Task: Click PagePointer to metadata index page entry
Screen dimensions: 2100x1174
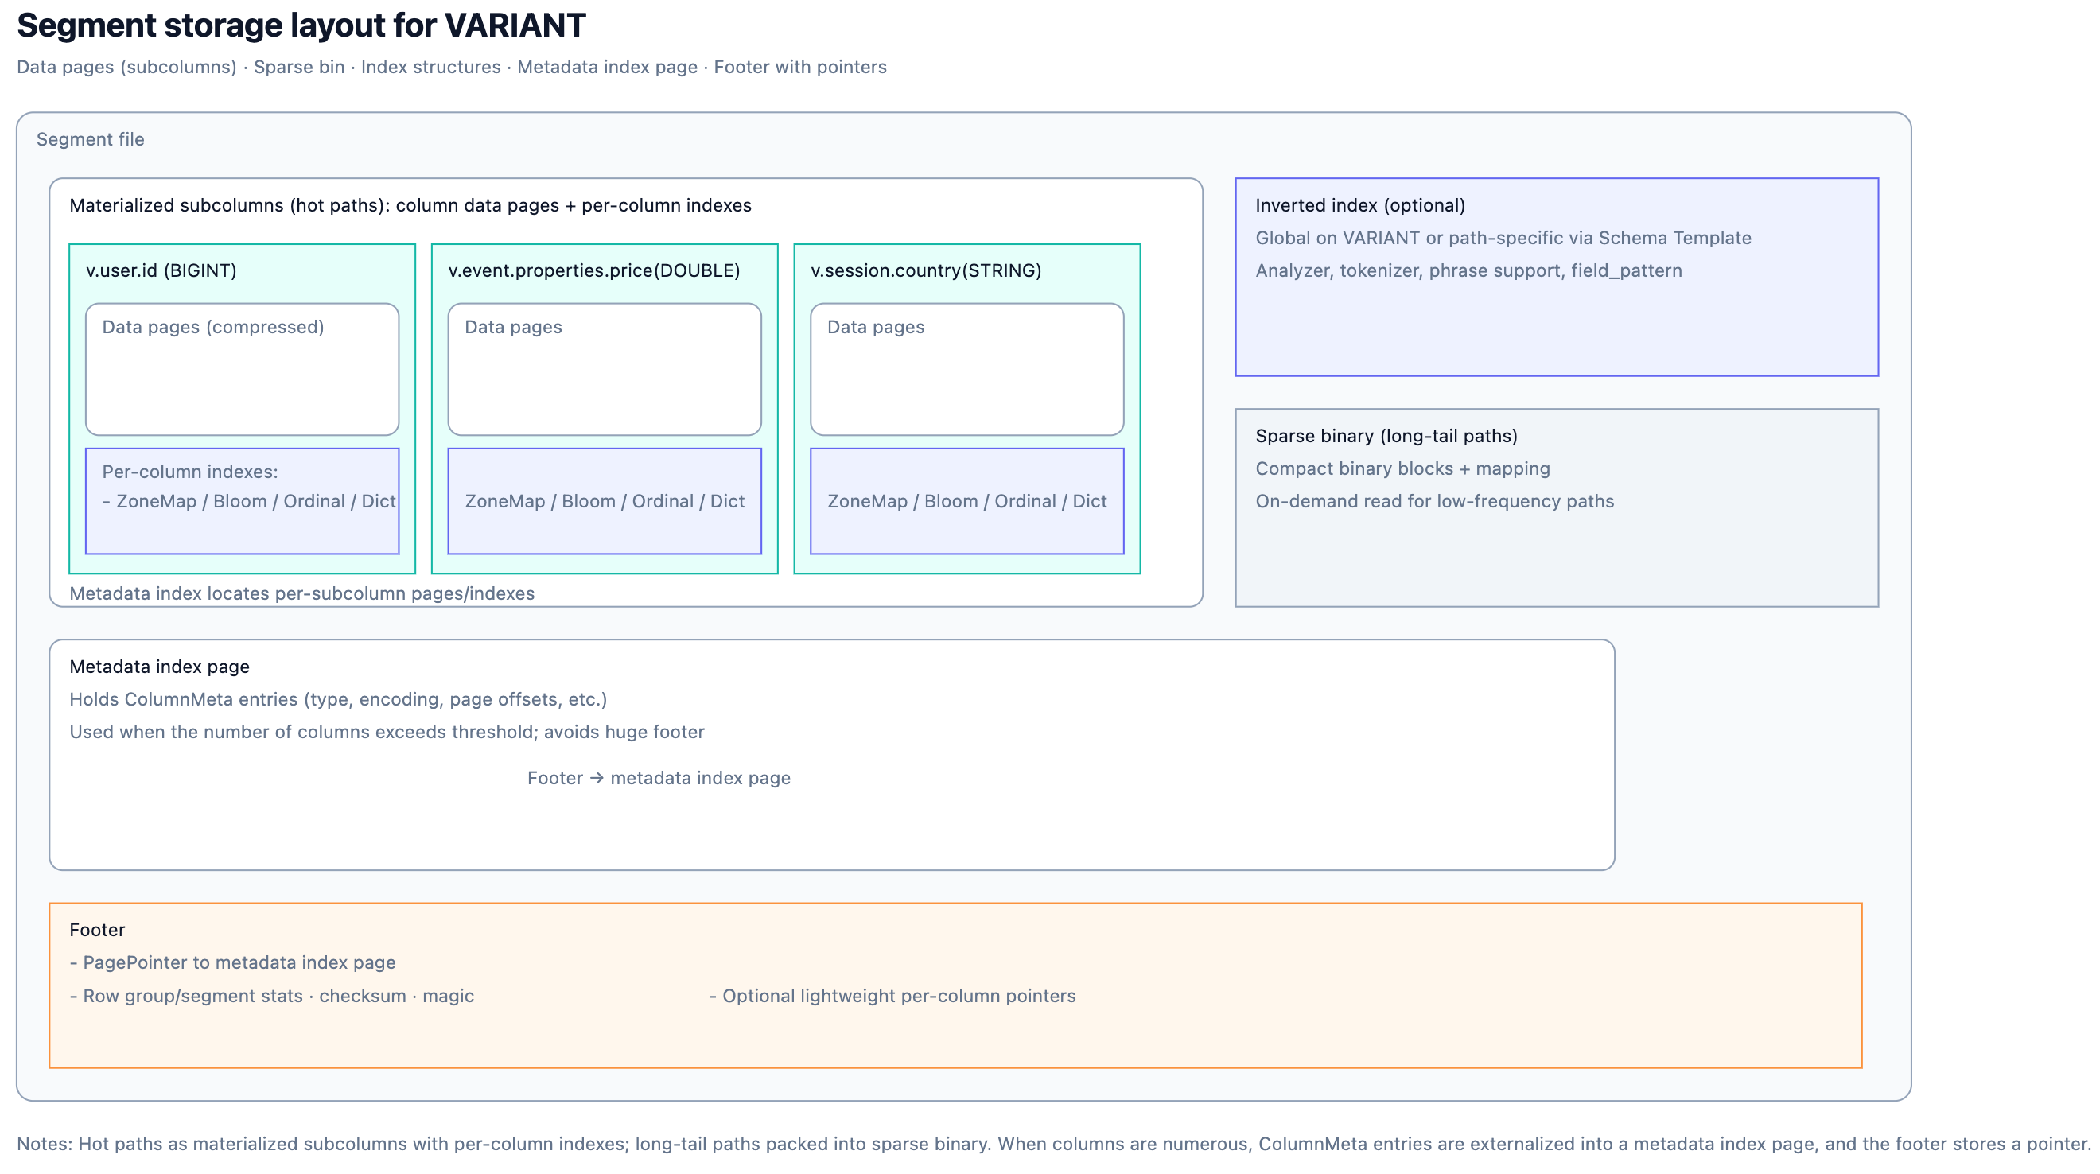Action: click(234, 962)
